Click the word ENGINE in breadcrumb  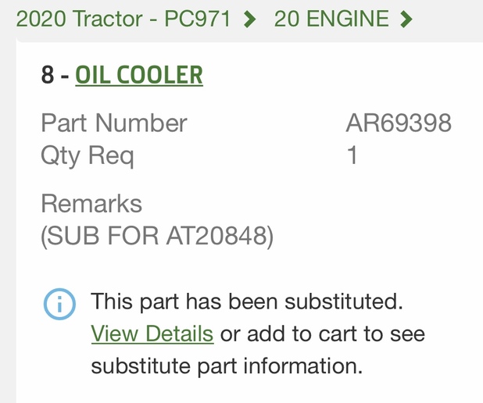(x=348, y=19)
